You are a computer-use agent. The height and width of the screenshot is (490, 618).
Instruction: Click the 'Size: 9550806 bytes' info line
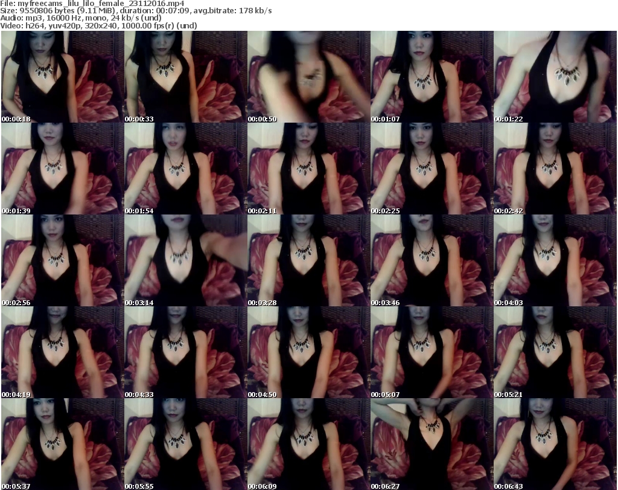point(136,11)
